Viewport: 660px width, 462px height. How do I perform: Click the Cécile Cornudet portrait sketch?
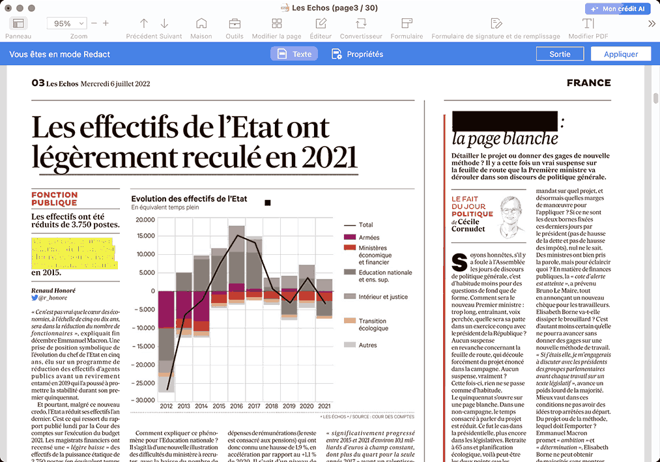511,218
